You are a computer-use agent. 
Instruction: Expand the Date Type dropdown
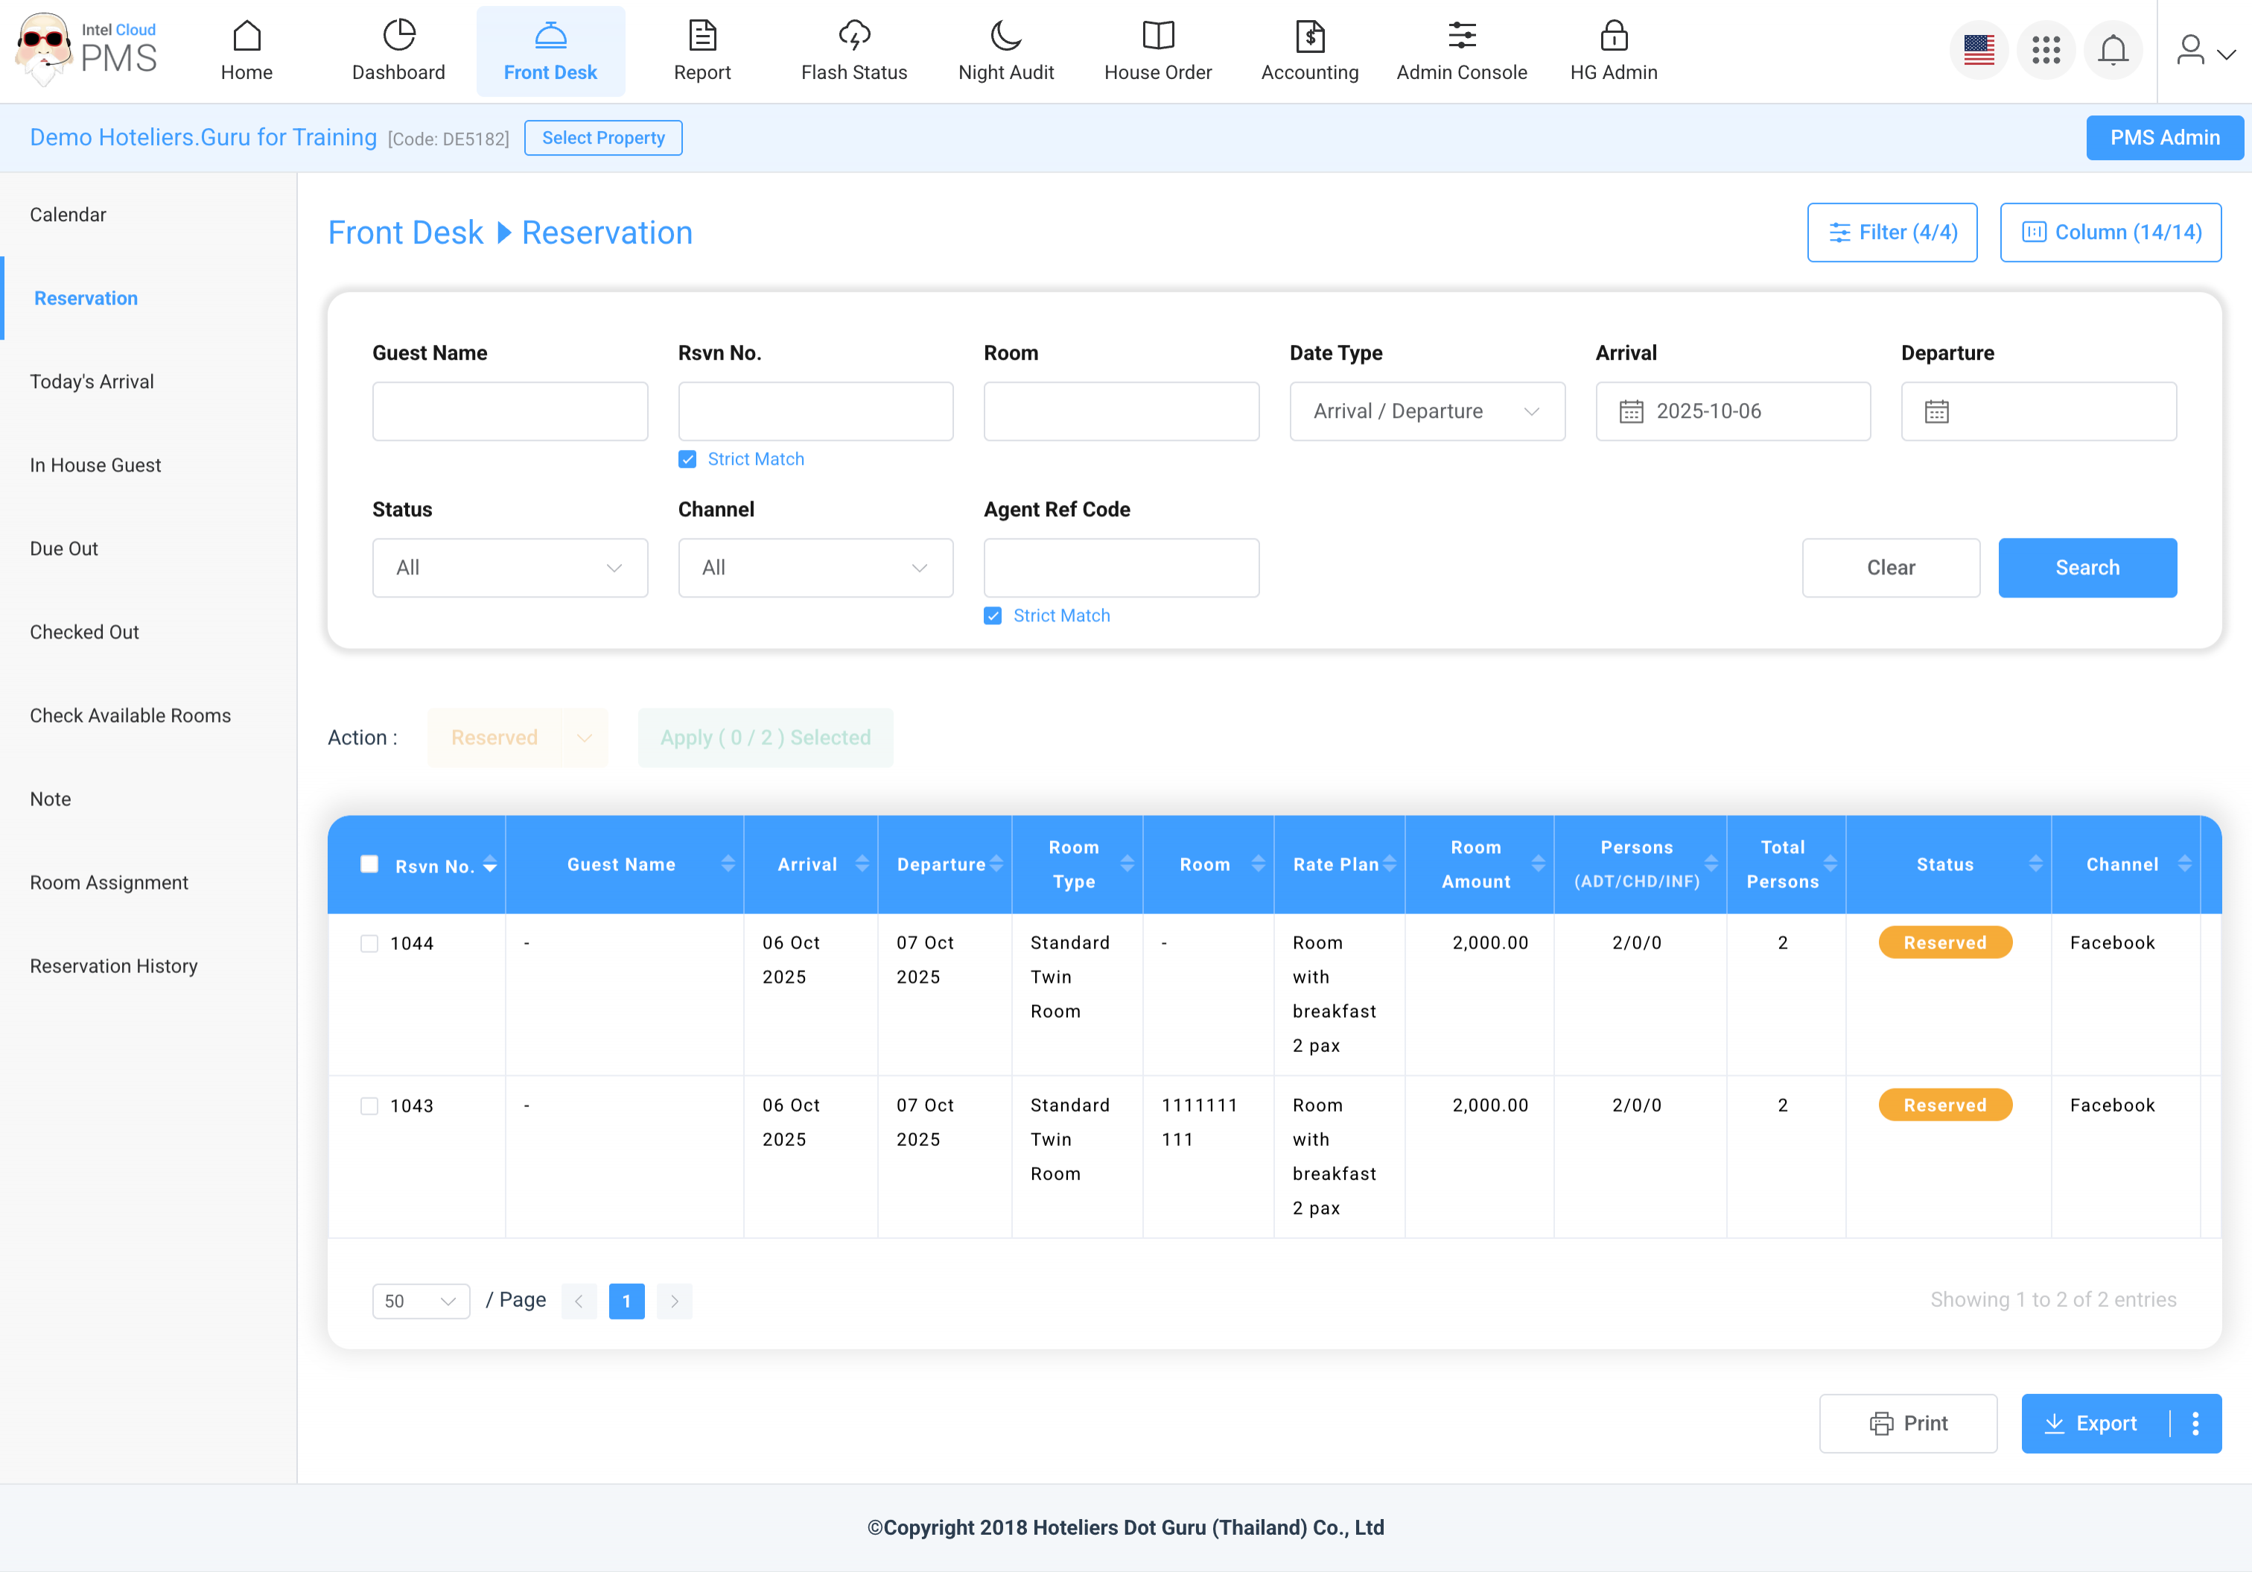[x=1426, y=412]
